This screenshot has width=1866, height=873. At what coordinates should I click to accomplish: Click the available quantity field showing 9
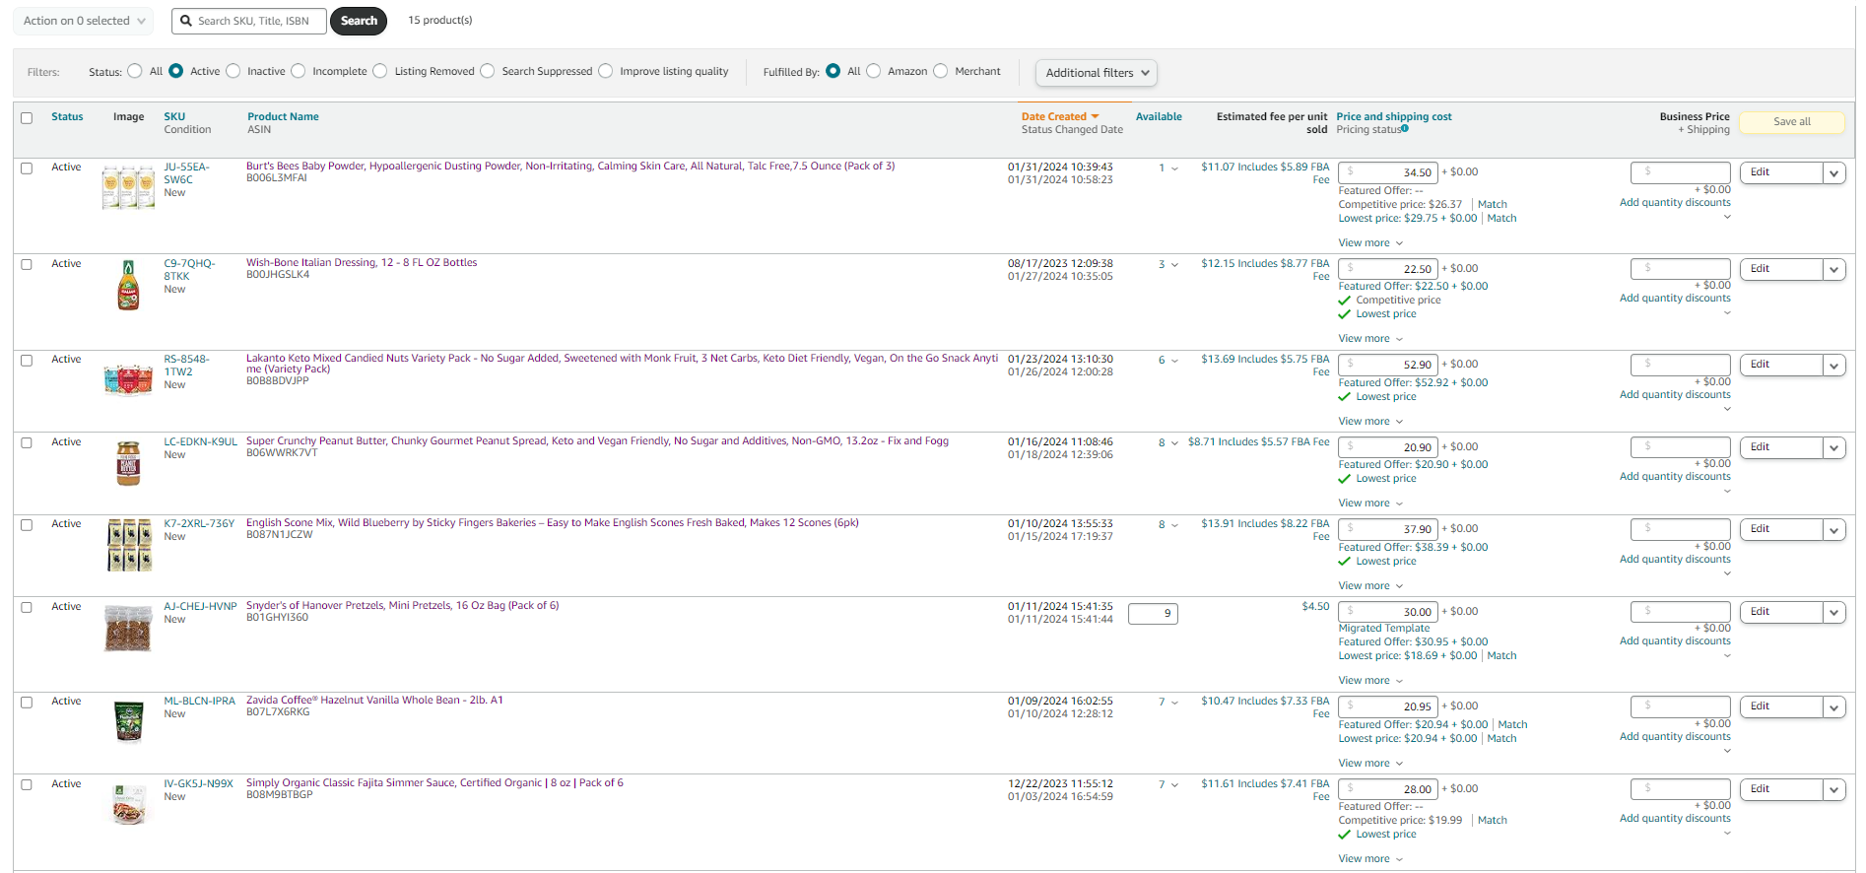(x=1153, y=614)
